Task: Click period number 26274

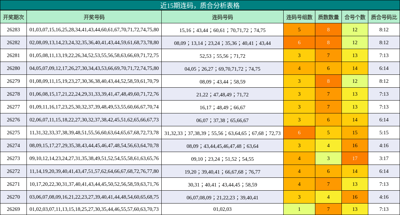Action: 13,145
